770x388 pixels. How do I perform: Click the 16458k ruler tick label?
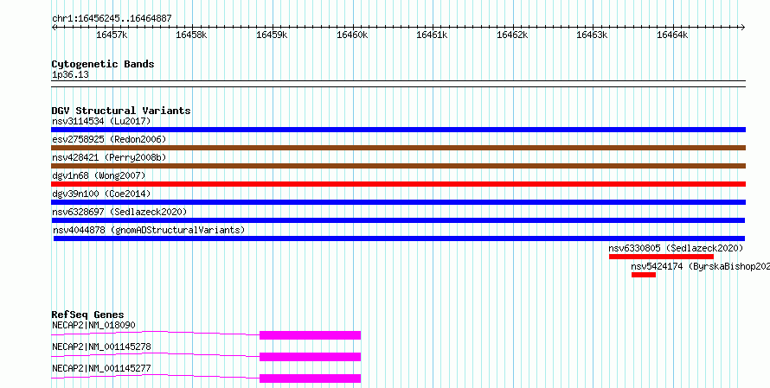[192, 35]
